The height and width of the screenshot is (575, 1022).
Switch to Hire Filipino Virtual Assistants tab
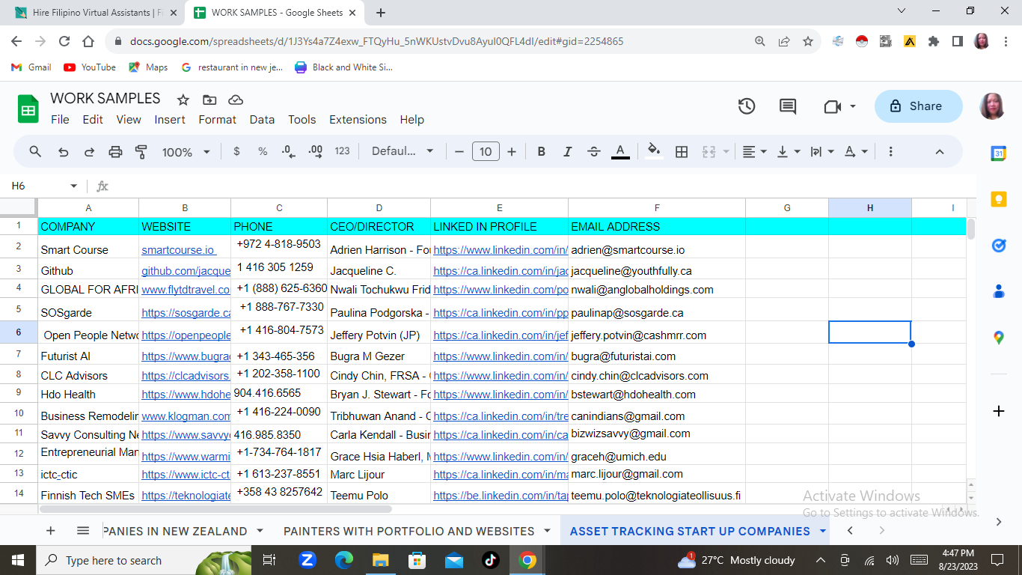click(x=97, y=13)
